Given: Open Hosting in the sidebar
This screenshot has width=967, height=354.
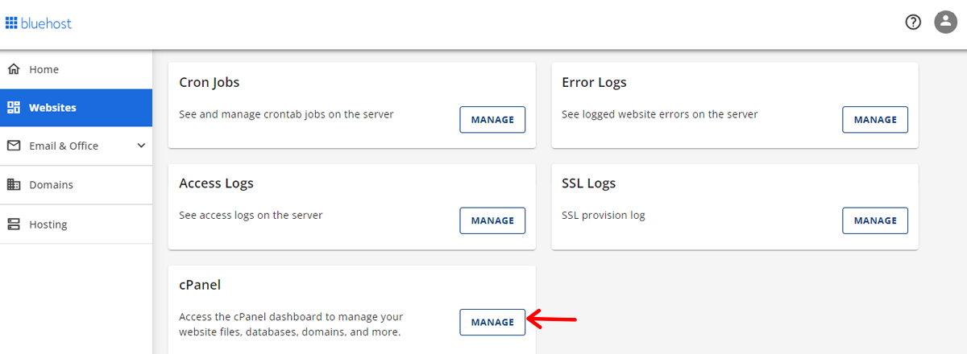Looking at the screenshot, I should coord(76,224).
